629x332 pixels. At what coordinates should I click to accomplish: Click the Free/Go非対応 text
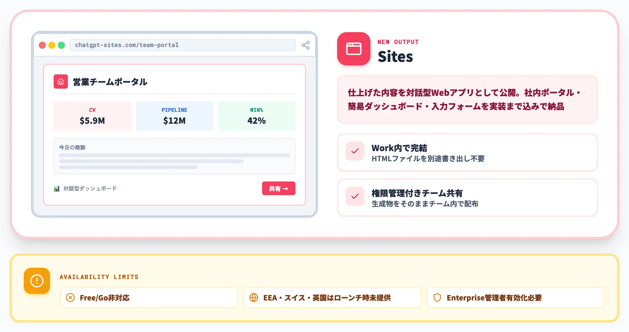tap(105, 298)
